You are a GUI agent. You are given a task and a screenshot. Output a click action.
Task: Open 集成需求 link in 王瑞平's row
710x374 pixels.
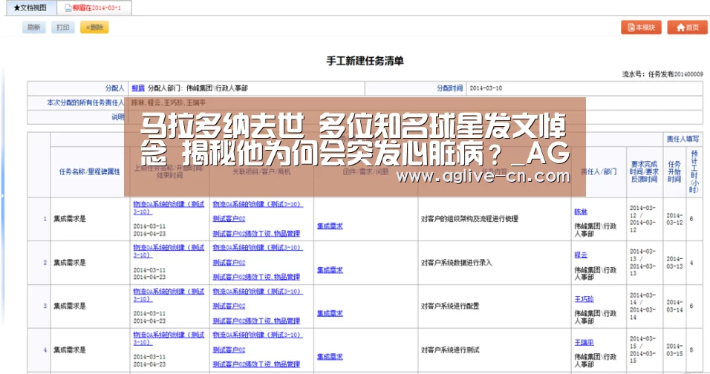330,357
